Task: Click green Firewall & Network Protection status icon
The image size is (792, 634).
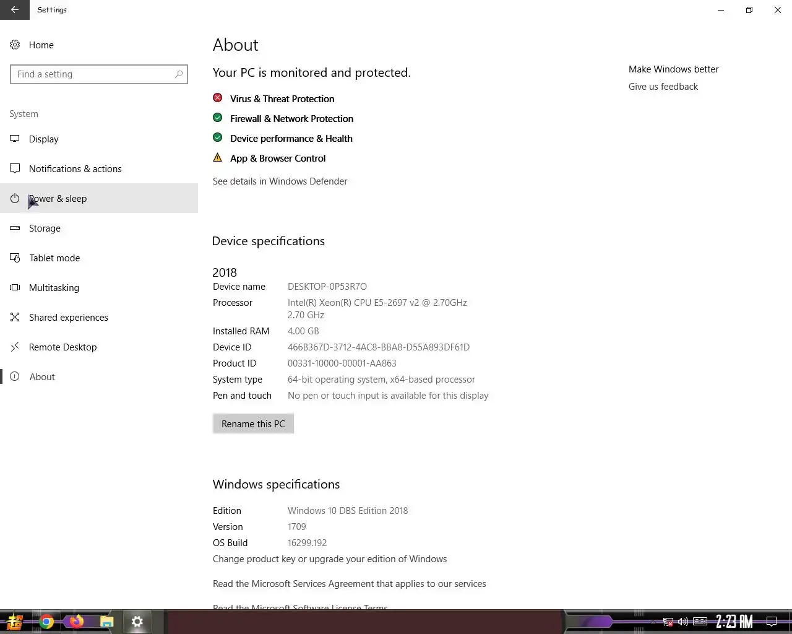Action: 218,118
